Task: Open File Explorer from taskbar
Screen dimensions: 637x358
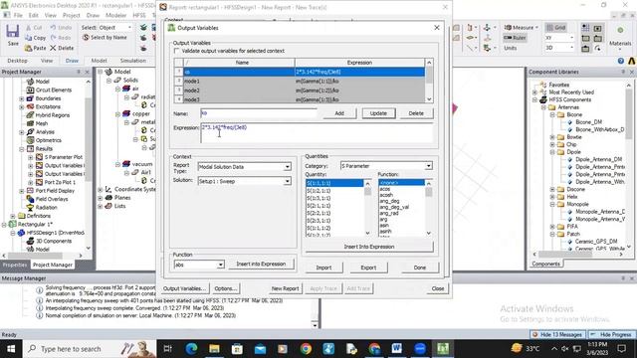Action: [x=214, y=349]
